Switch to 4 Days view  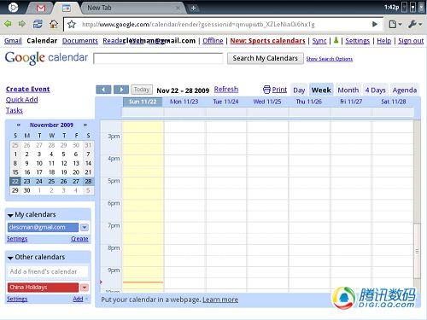tap(376, 90)
